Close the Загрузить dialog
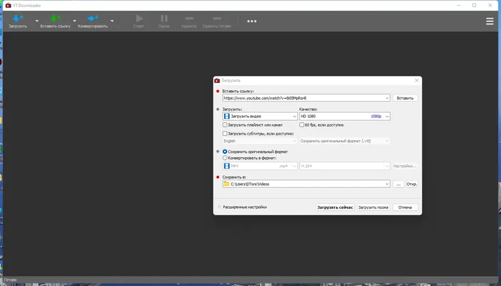 (416, 81)
